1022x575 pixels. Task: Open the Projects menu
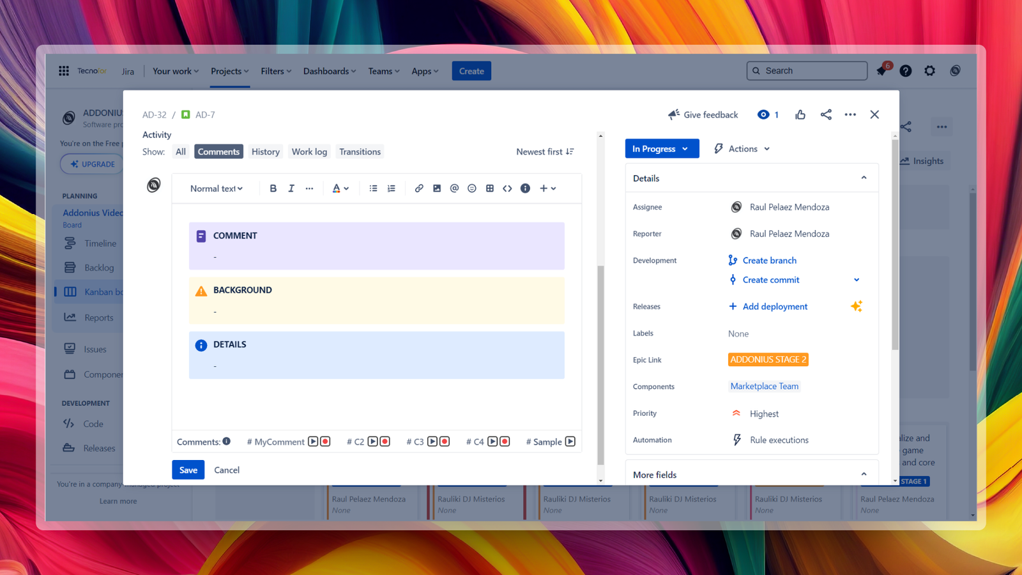(230, 71)
